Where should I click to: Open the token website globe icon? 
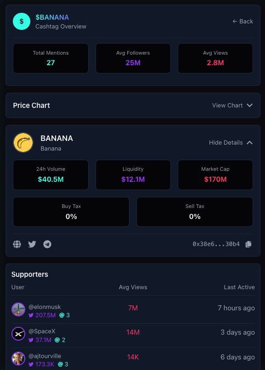point(17,244)
